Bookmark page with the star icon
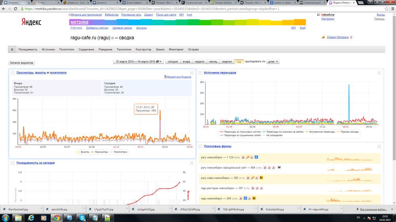Viewport: 396px width, 222px height. [x=386, y=9]
